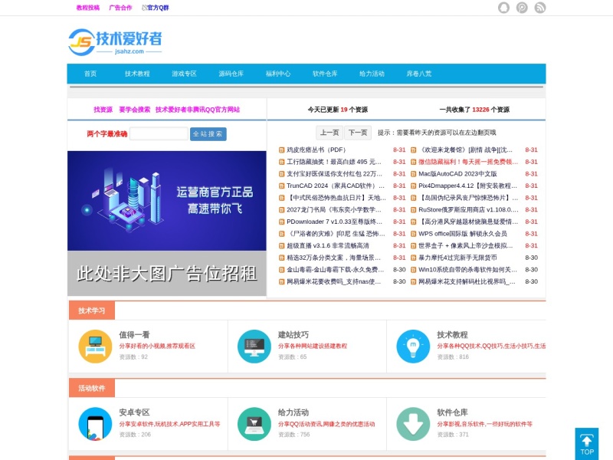
Task: Open the 官方Q群 link
Action: (156, 8)
